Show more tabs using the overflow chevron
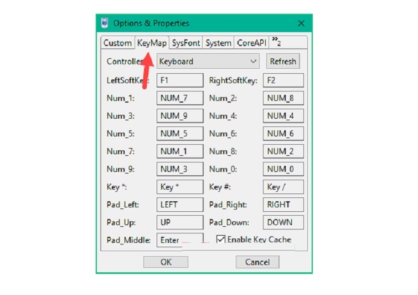The height and width of the screenshot is (295, 418). point(276,42)
